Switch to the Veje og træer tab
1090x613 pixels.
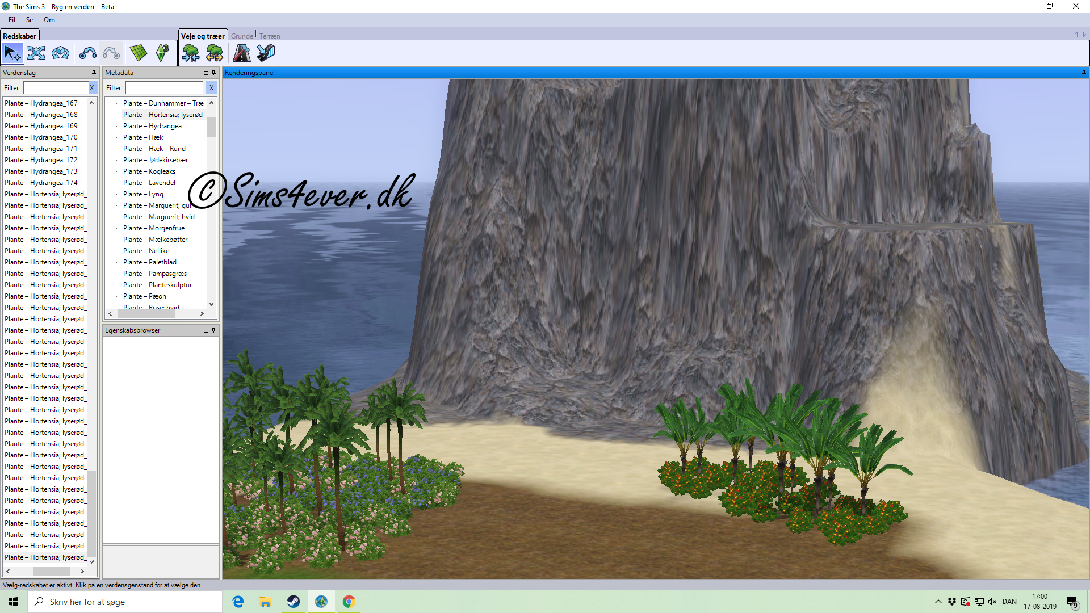click(203, 36)
